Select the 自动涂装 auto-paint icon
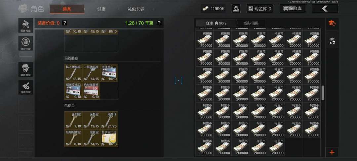357x161 pixels. [x=26, y=87]
